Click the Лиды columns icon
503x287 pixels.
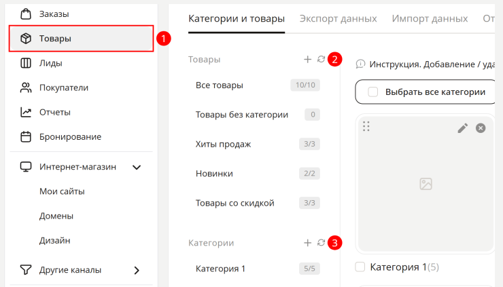(x=26, y=63)
